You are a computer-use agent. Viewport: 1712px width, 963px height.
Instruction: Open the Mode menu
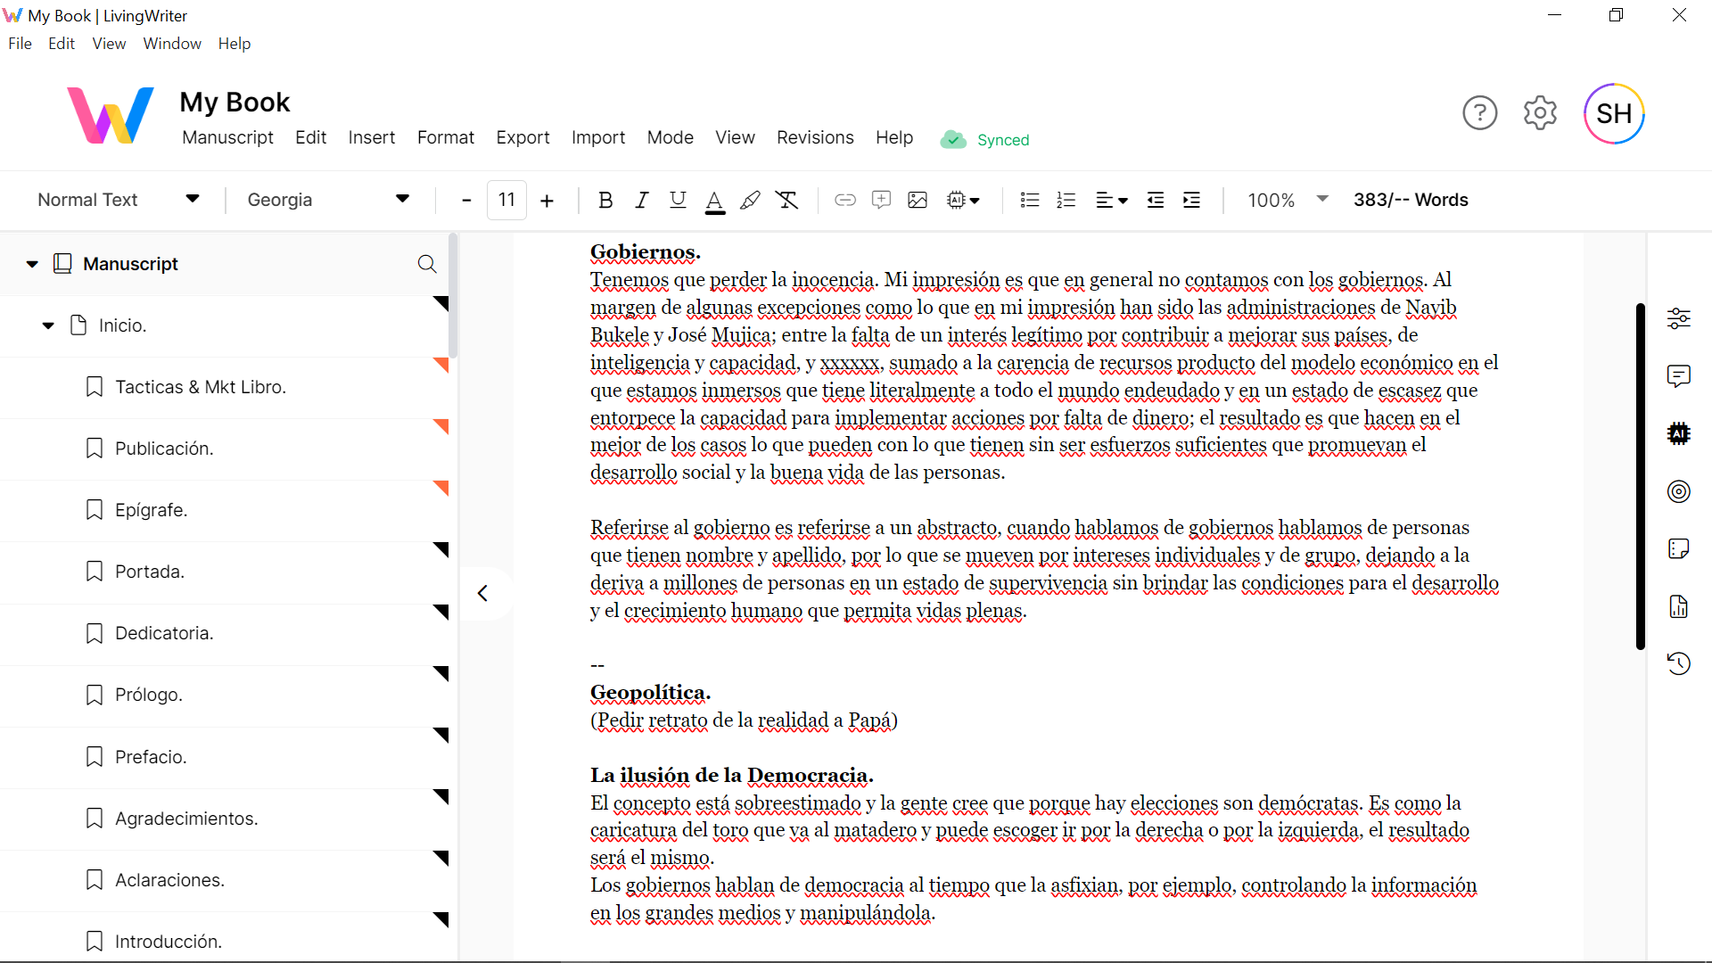[670, 137]
